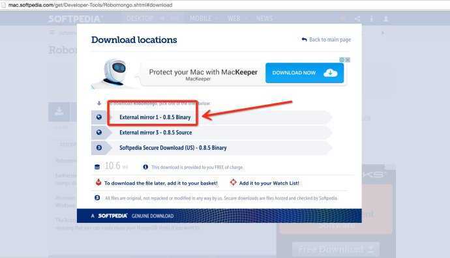Click globe icon beside External mirror 1
This screenshot has height=258, width=450.
pyautogui.click(x=99, y=117)
